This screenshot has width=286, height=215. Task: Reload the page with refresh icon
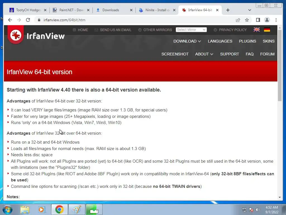pyautogui.click(x=28, y=20)
